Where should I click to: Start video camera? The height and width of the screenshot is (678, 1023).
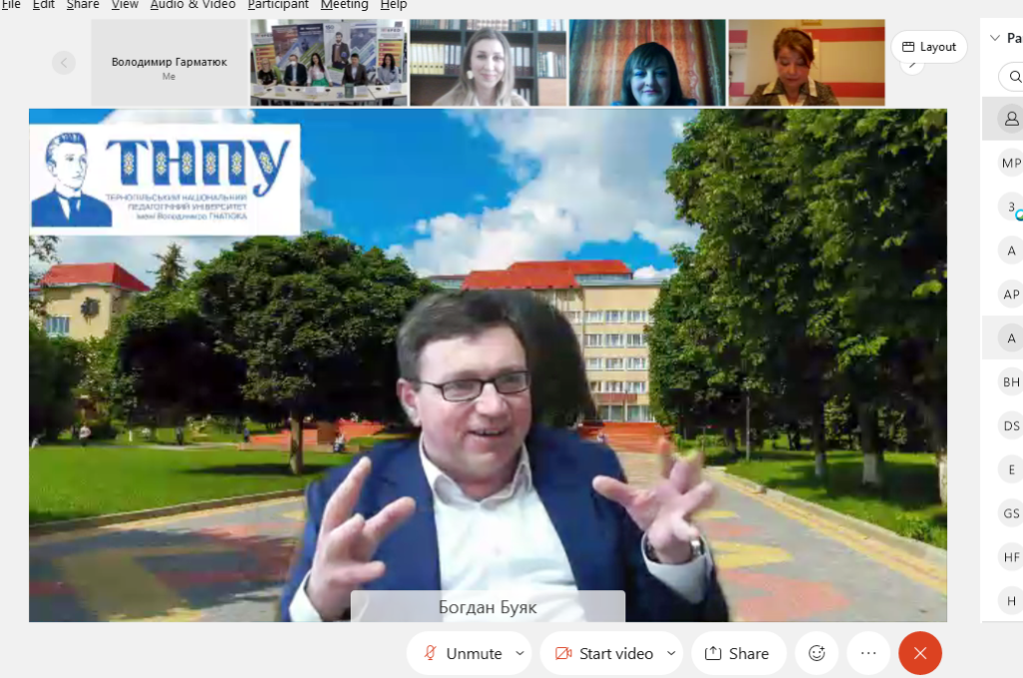(x=604, y=653)
